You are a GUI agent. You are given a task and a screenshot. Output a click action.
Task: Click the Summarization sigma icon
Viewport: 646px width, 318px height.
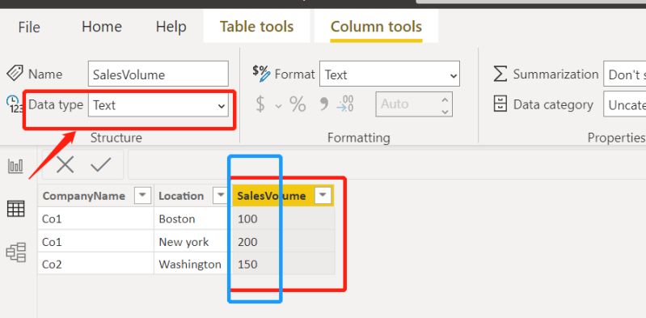500,74
